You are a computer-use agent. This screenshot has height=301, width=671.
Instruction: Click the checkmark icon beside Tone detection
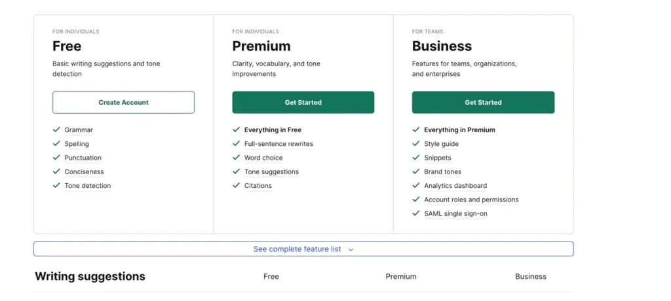coord(56,186)
